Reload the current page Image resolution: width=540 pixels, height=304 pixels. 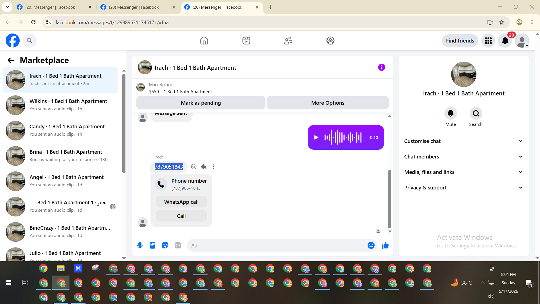[33, 22]
